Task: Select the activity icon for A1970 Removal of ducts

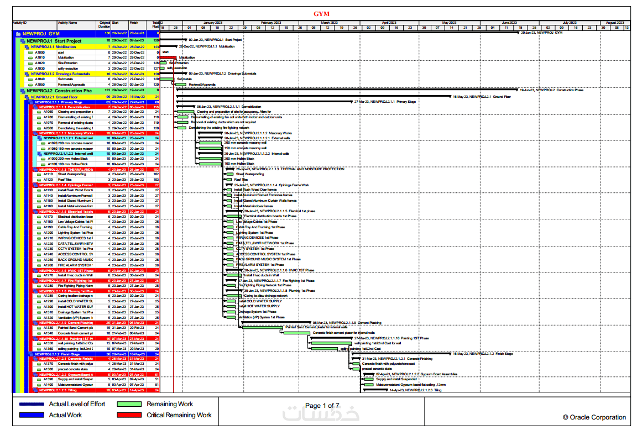Action: [x=39, y=122]
